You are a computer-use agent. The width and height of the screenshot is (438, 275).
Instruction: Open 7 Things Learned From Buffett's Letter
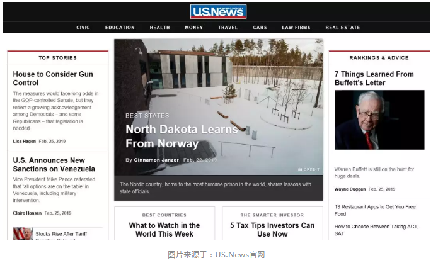pyautogui.click(x=374, y=79)
